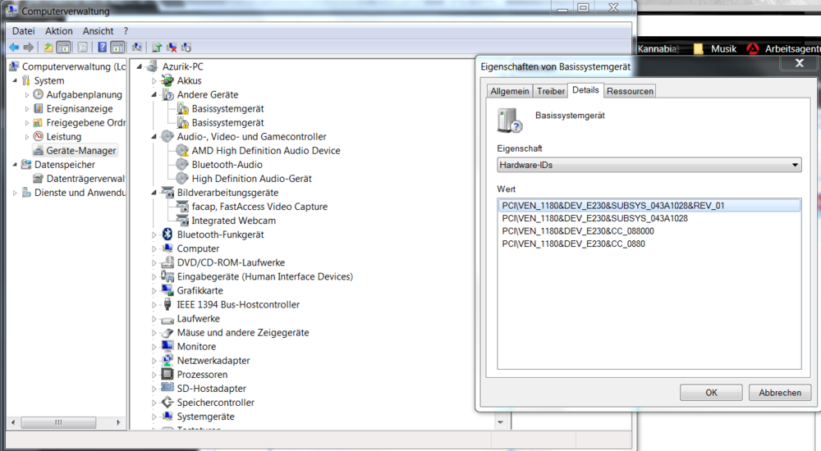Switch to the Ressourcen tab

tap(630, 91)
